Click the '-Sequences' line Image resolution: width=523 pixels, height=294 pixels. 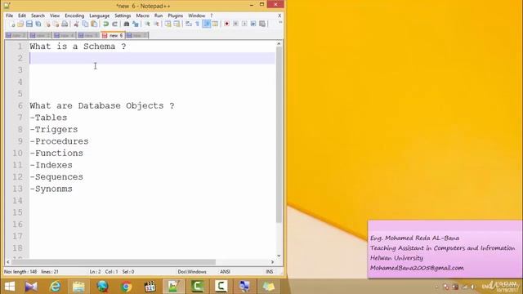coord(56,177)
